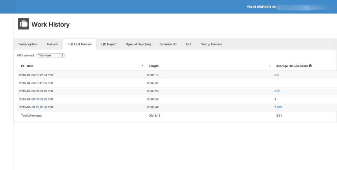
Task: Sort by the Length column header
Action: 154,66
